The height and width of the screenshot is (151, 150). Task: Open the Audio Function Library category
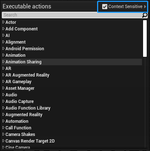(28, 108)
